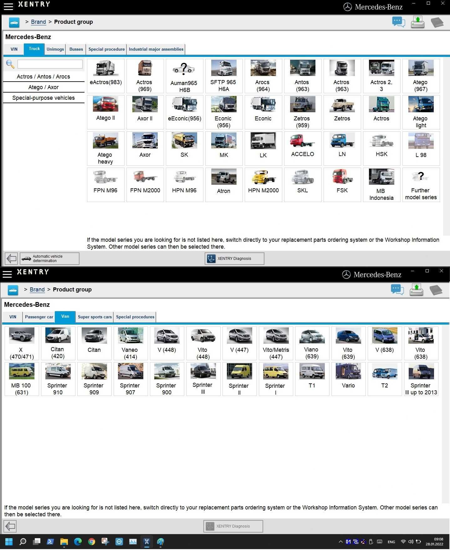Select the eActros(983) truck series
Screen dimensions: 450x551
pyautogui.click(x=106, y=76)
